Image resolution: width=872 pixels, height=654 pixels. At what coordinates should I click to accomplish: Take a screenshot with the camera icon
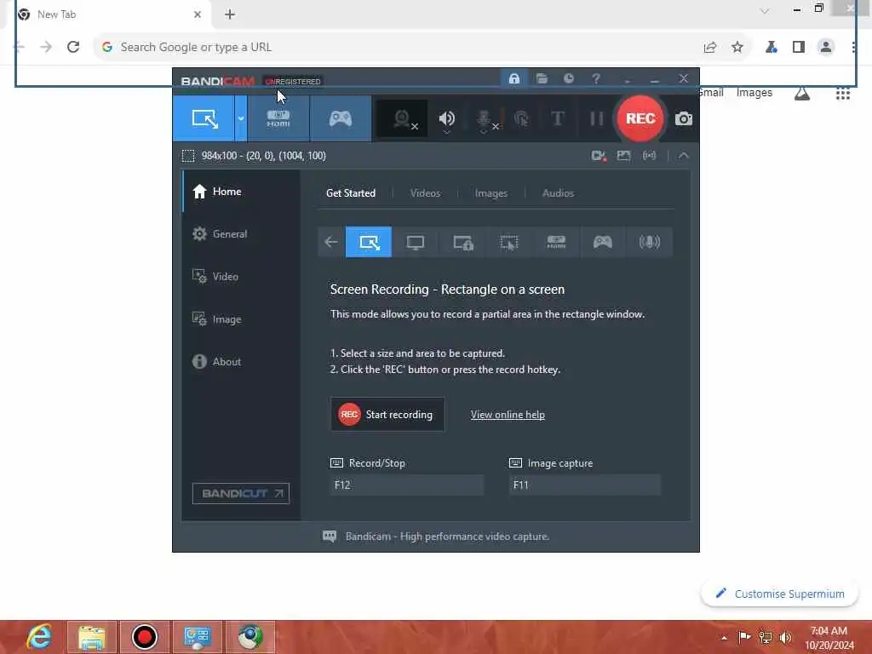[684, 118]
